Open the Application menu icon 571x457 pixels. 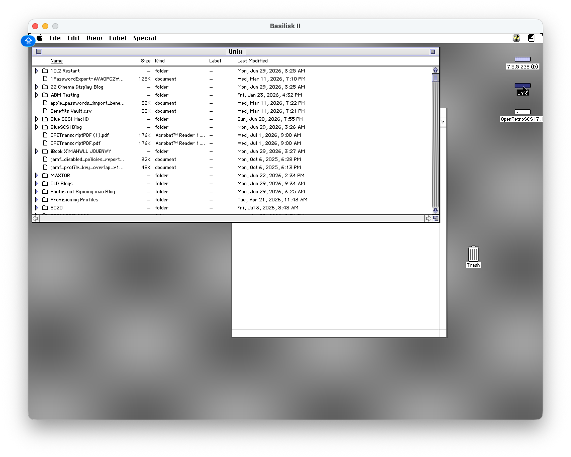[531, 38]
